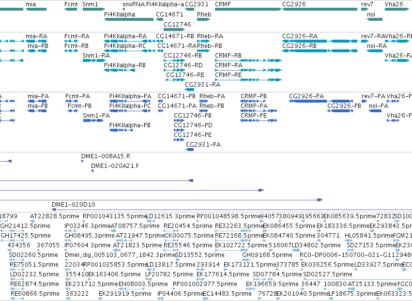Select the Rheb-PB protein label
Image resolution: width=412 pixels, height=301 pixels.
click(x=212, y=106)
